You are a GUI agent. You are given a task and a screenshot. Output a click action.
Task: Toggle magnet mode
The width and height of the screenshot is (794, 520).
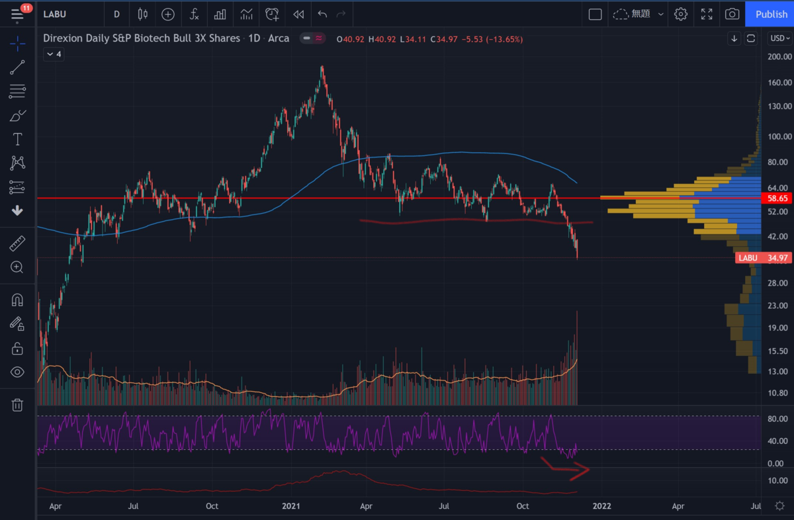pos(17,300)
